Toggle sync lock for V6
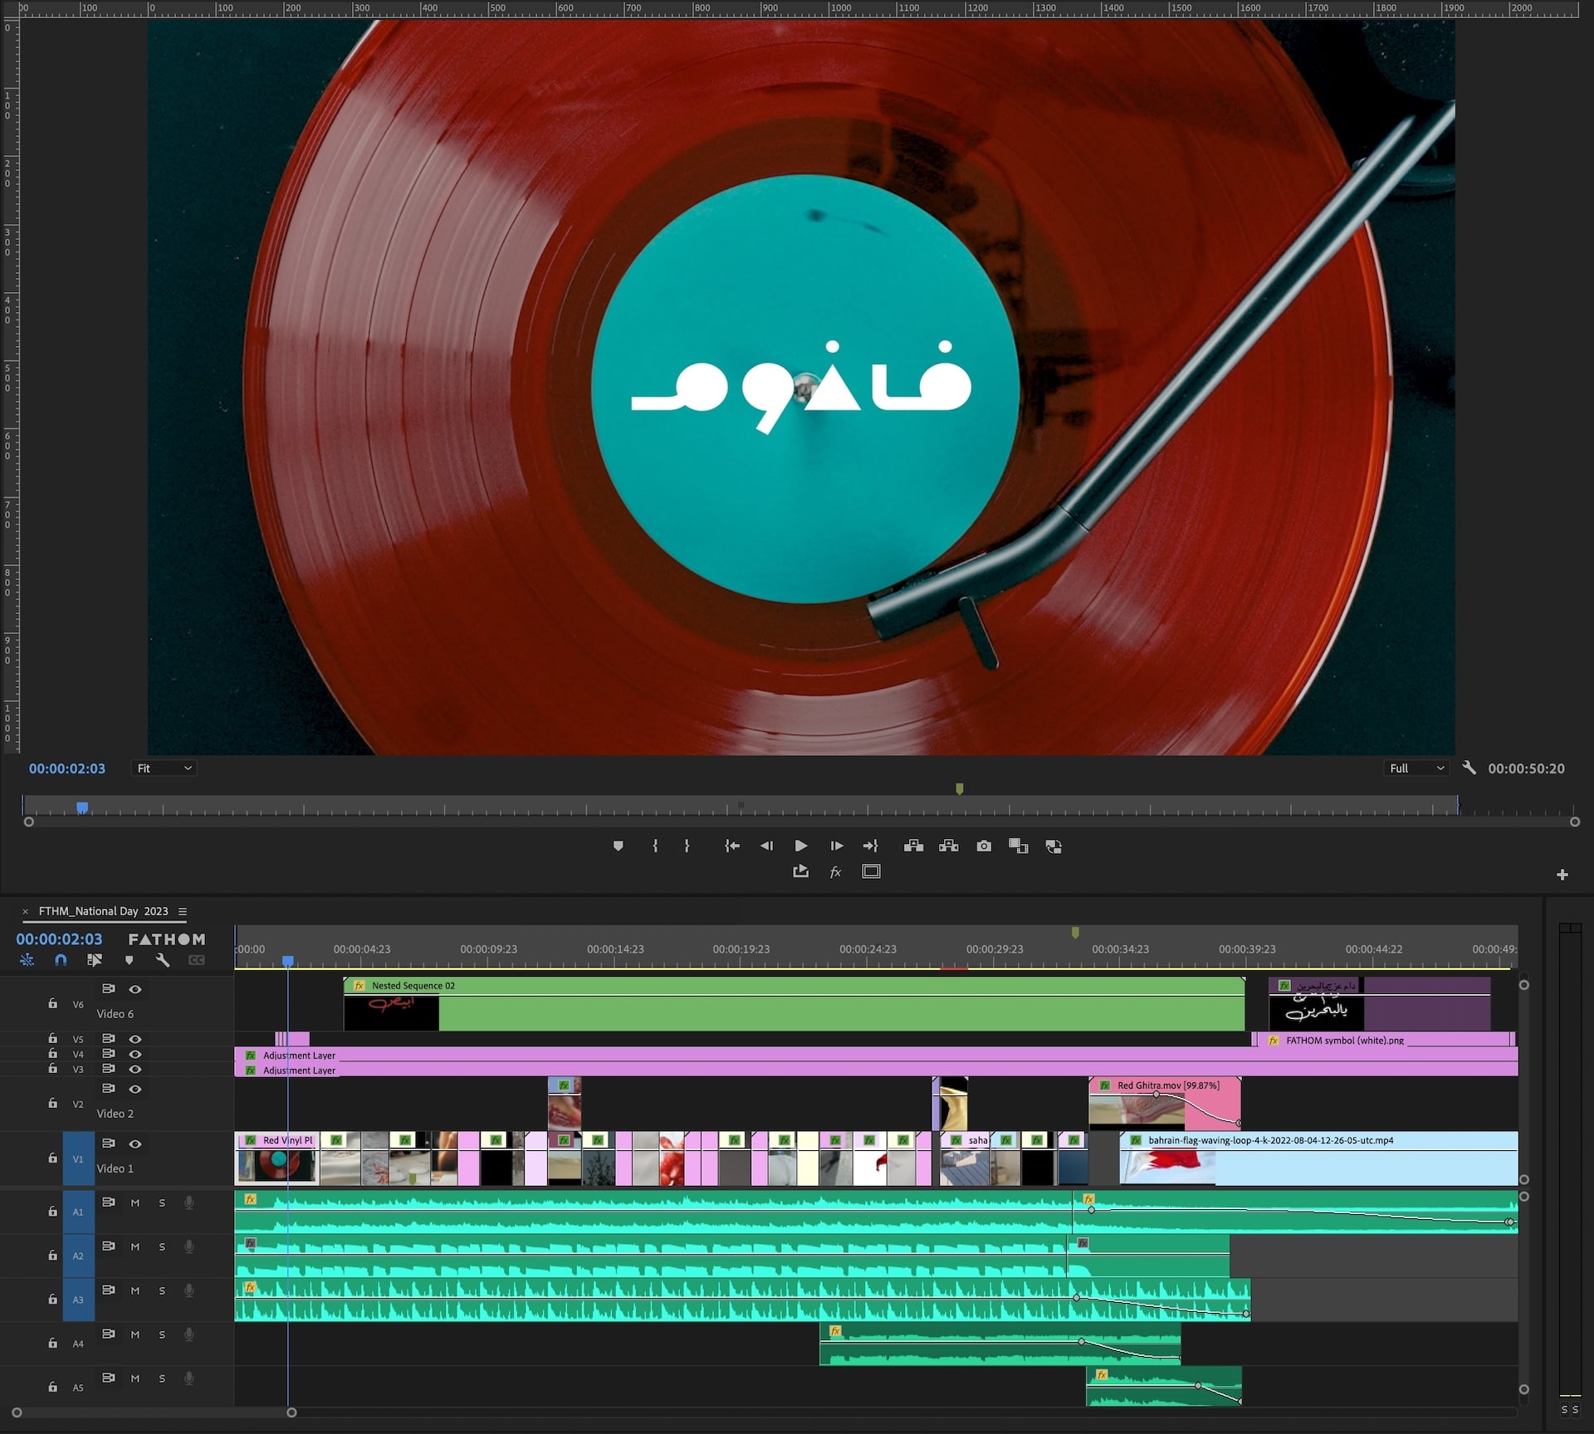1594x1434 pixels. coord(108,988)
